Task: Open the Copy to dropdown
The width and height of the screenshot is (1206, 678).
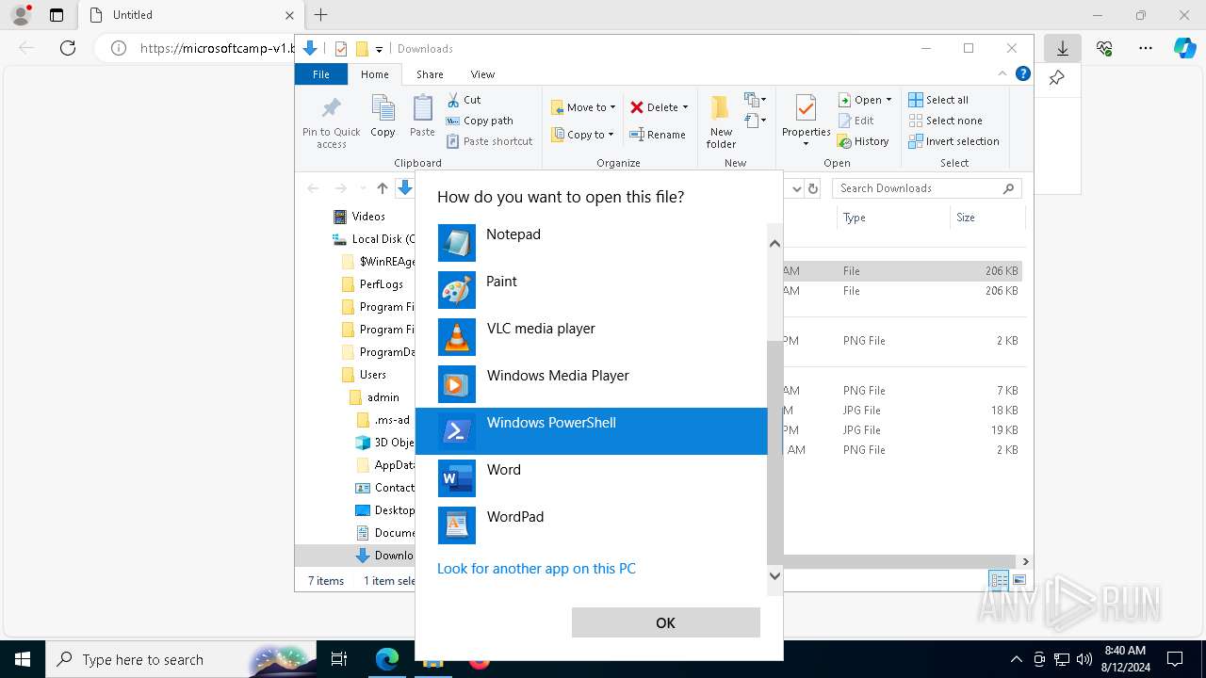Action: 581,135
